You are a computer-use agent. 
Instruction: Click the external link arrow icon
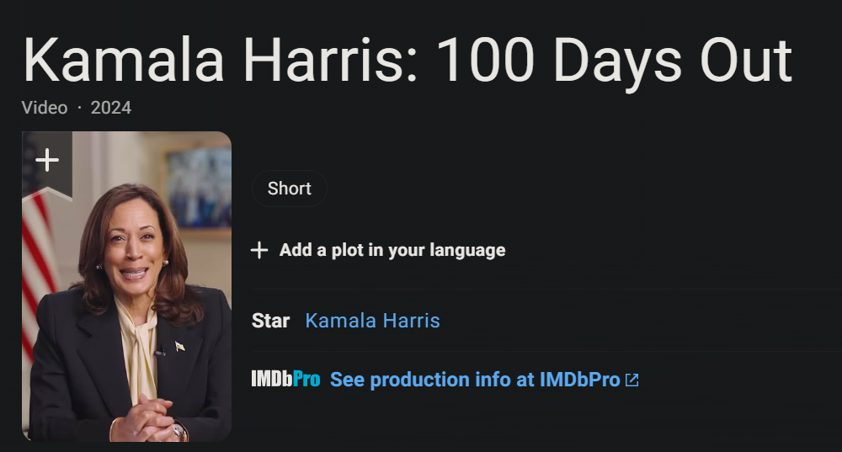[632, 380]
